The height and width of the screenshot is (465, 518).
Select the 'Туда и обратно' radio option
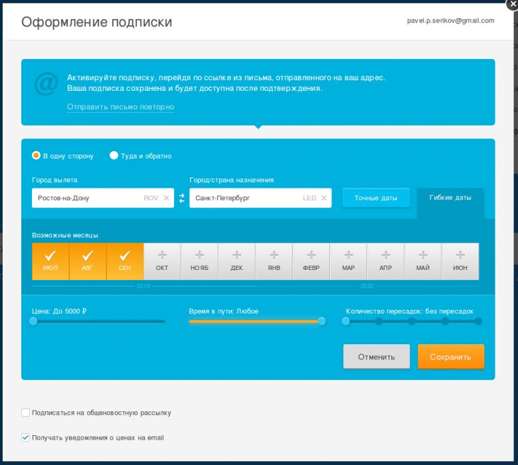pos(114,156)
